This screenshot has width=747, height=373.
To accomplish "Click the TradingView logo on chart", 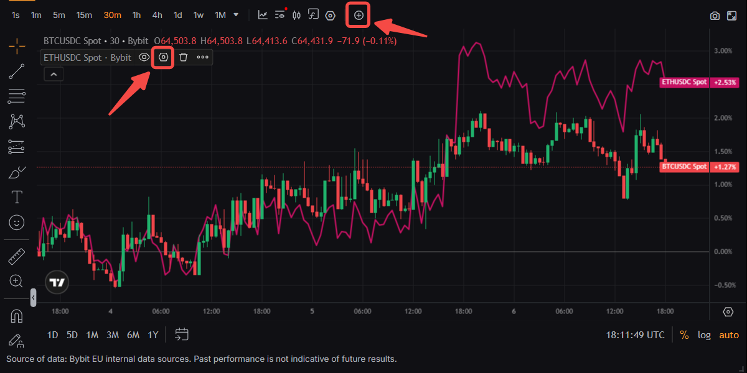I will pyautogui.click(x=57, y=283).
